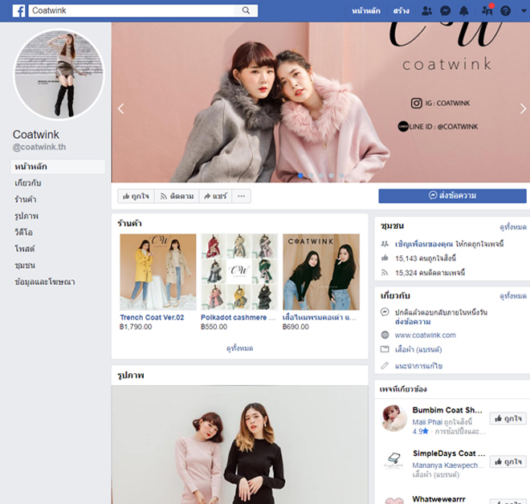Select หน้าหลัก in the left sidebar

click(58, 167)
